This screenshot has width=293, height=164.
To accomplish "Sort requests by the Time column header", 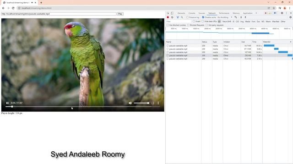I will [x=257, y=42].
